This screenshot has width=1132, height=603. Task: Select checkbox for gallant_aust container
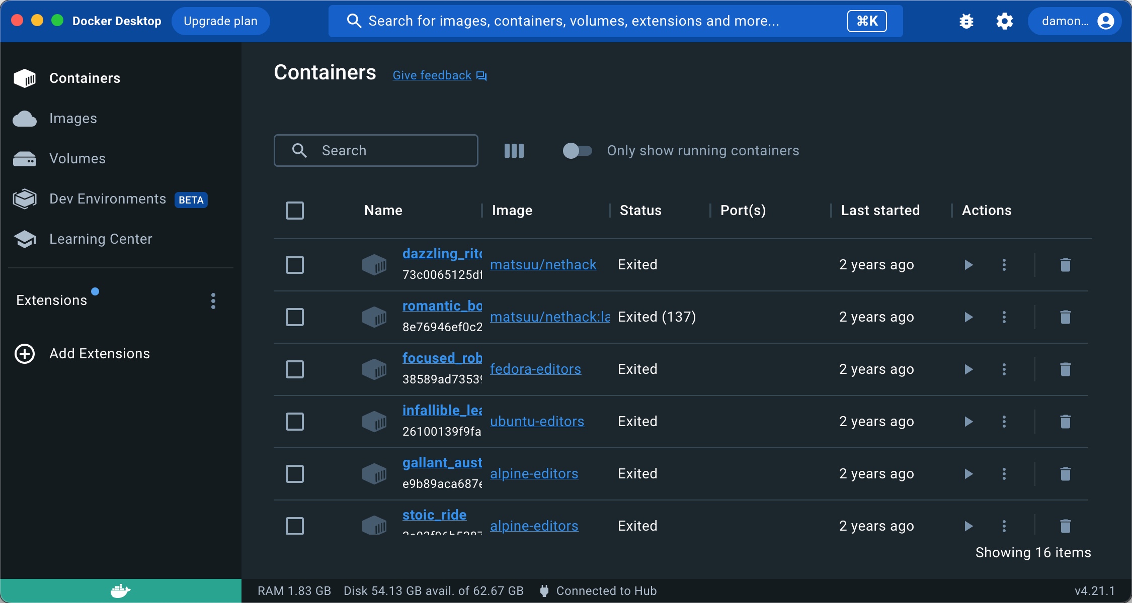pyautogui.click(x=295, y=474)
